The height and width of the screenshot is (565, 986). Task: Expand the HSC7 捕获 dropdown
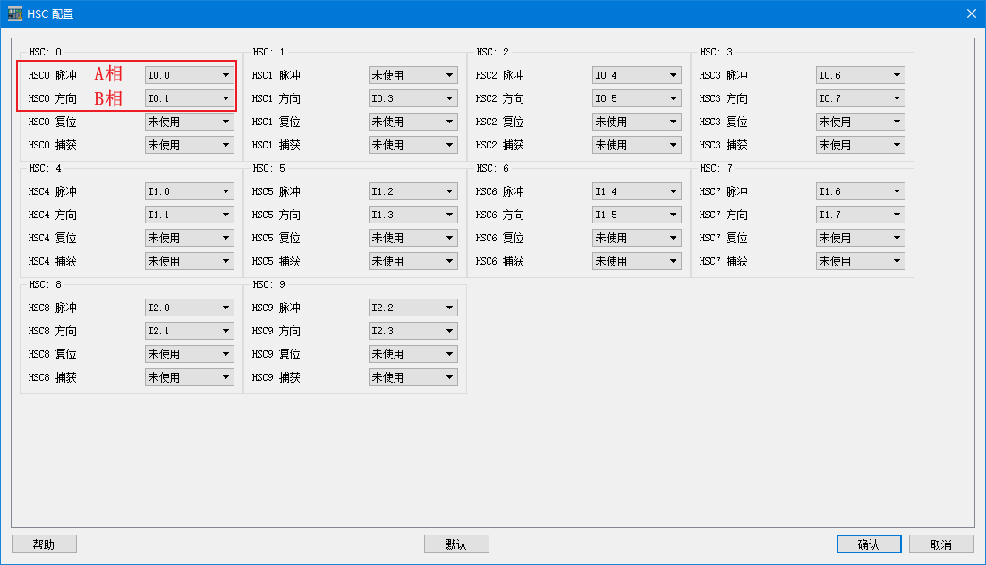click(x=861, y=261)
